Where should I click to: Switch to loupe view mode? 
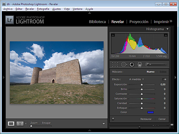point(11,124)
